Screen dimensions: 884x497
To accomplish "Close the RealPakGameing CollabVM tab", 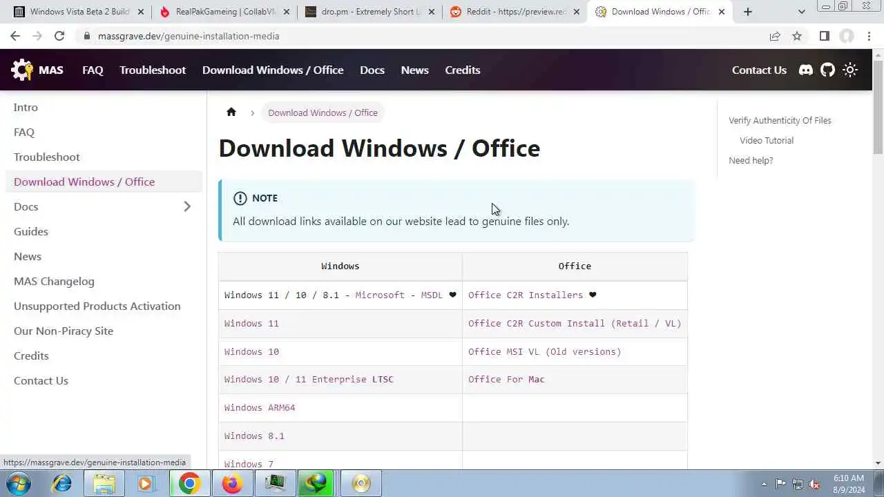I will point(287,12).
